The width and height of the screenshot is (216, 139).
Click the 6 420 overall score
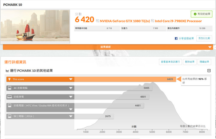(x=84, y=20)
